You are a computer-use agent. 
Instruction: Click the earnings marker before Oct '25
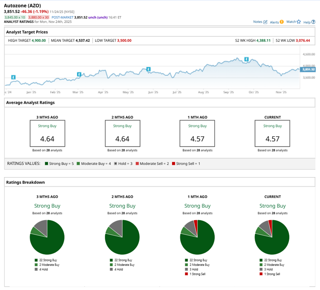pos(246,59)
